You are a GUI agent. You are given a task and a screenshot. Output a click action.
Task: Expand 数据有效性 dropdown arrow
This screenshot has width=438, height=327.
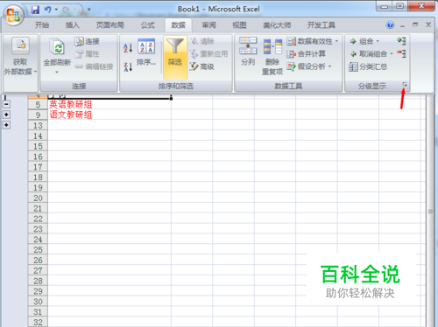tap(336, 41)
